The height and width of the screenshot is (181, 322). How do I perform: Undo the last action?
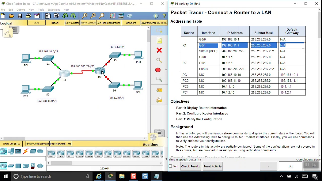(x=65, y=16)
